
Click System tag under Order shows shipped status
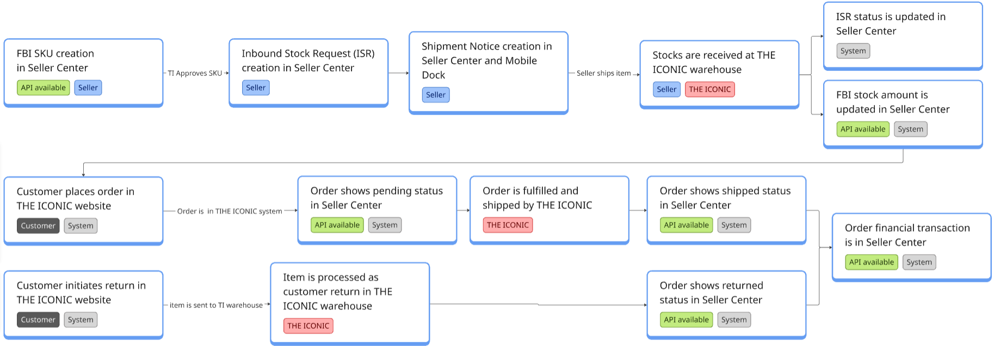pyautogui.click(x=734, y=225)
